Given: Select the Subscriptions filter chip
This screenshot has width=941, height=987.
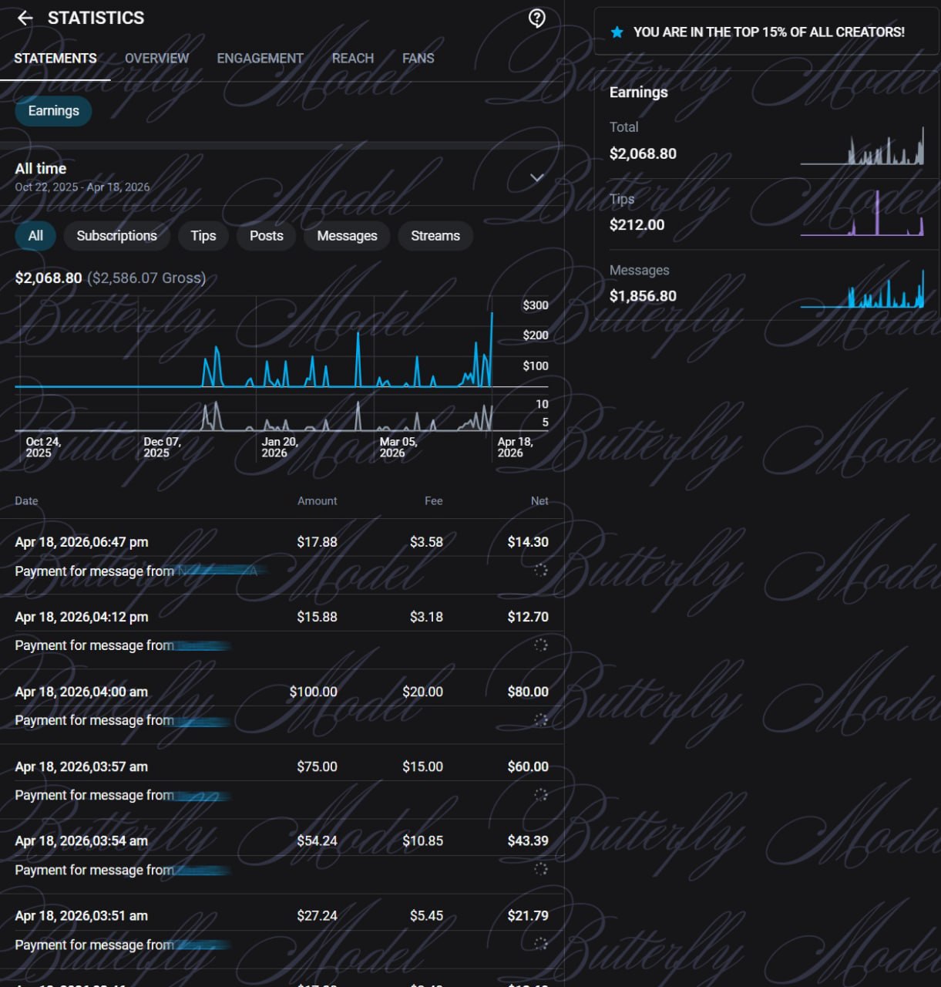Looking at the screenshot, I should (x=117, y=236).
